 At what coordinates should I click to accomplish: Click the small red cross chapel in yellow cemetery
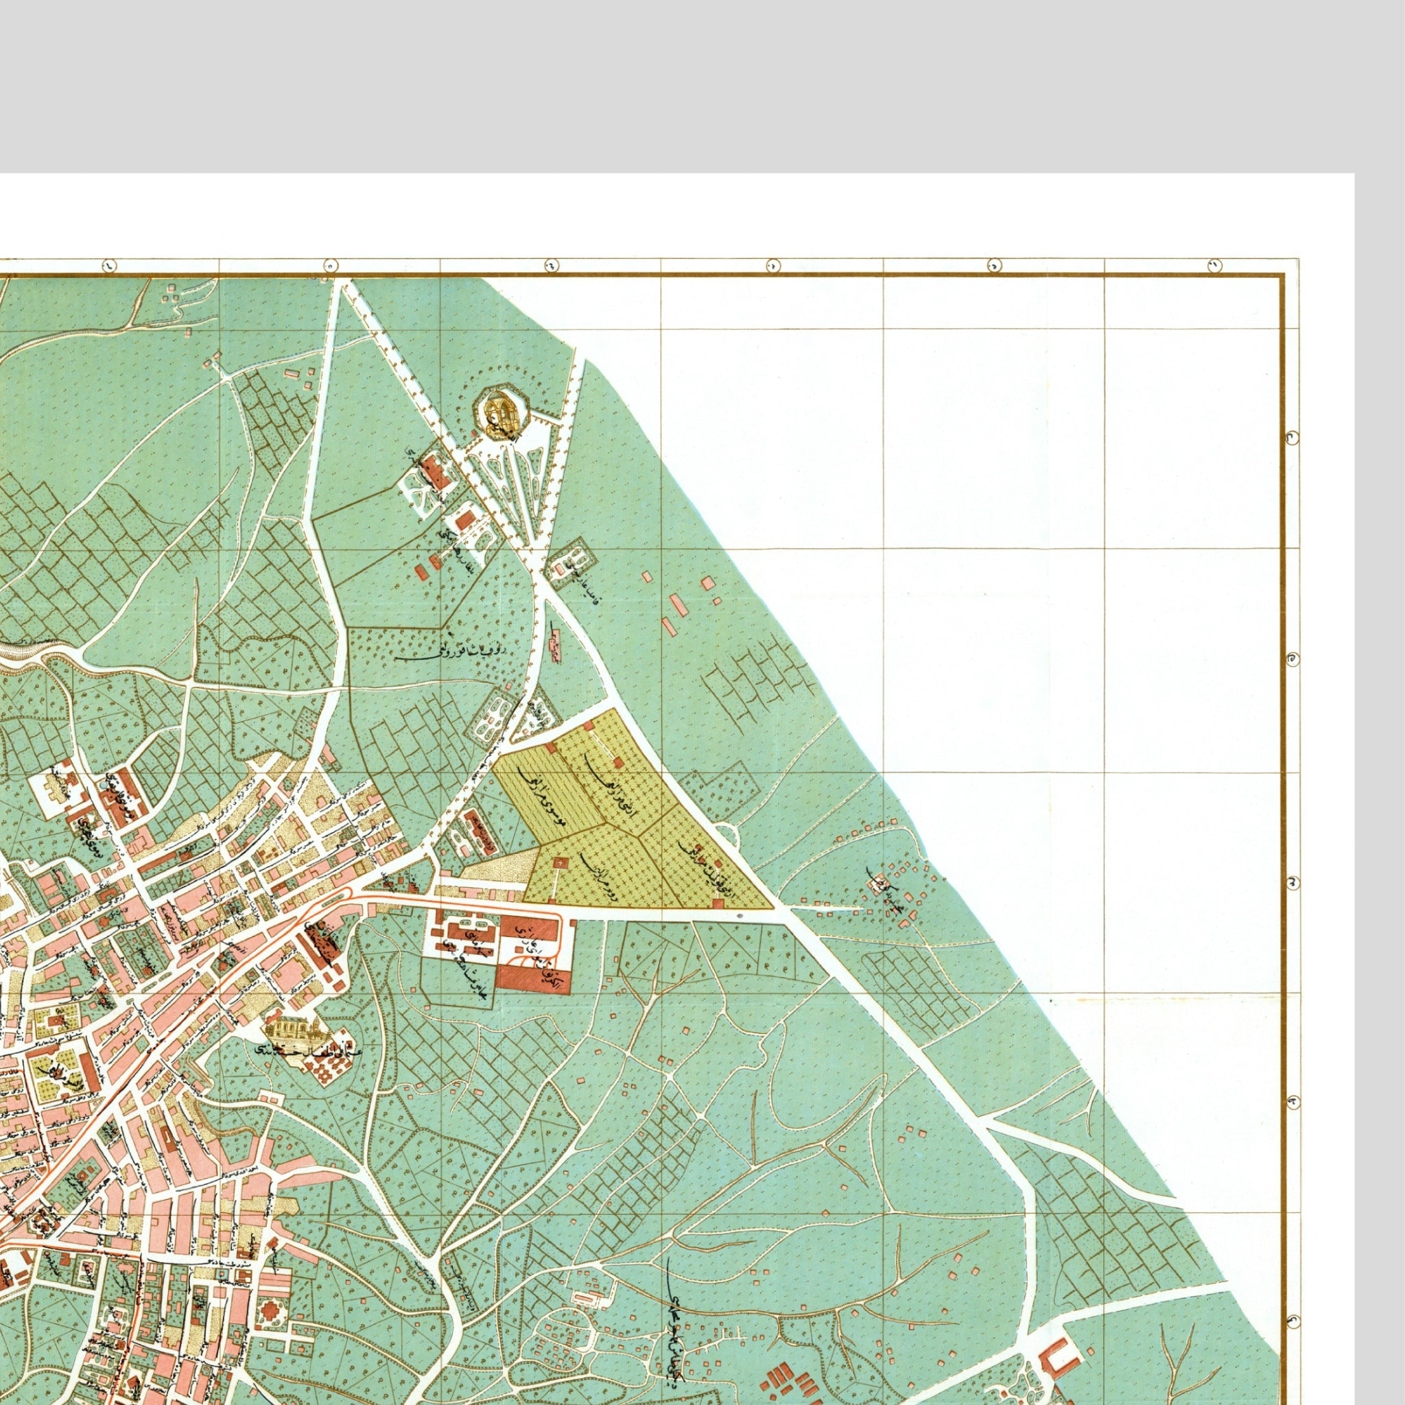click(560, 862)
